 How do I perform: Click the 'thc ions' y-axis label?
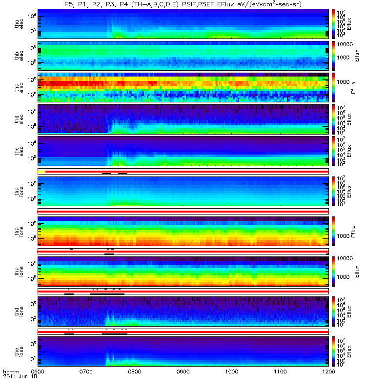(x=19, y=271)
